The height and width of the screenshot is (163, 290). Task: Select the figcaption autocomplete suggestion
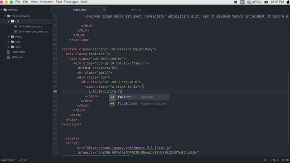click(x=139, y=104)
